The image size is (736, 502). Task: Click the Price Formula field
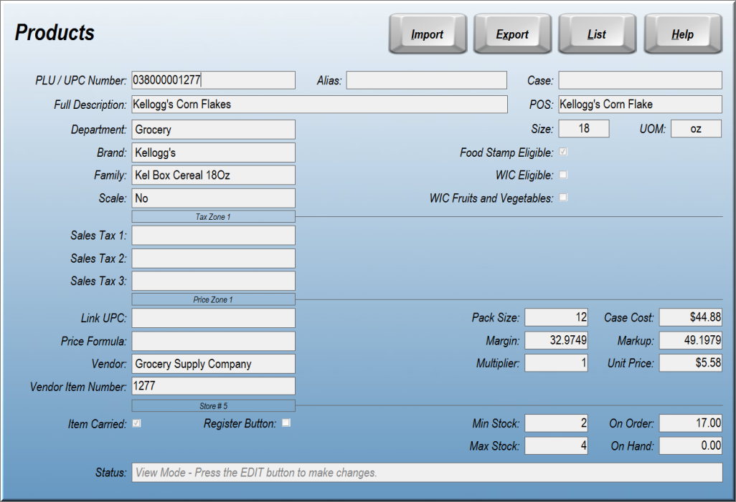[213, 341]
